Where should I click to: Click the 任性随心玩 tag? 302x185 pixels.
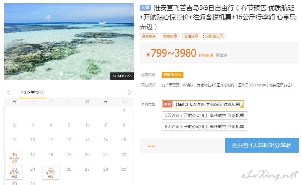pyautogui.click(x=214, y=36)
